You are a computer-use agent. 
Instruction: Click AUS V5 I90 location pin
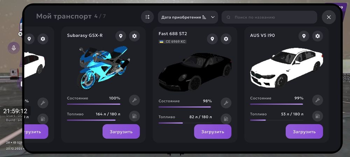tap(304, 36)
